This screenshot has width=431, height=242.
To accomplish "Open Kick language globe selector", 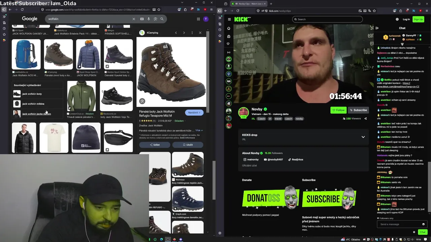I will 397,19.
